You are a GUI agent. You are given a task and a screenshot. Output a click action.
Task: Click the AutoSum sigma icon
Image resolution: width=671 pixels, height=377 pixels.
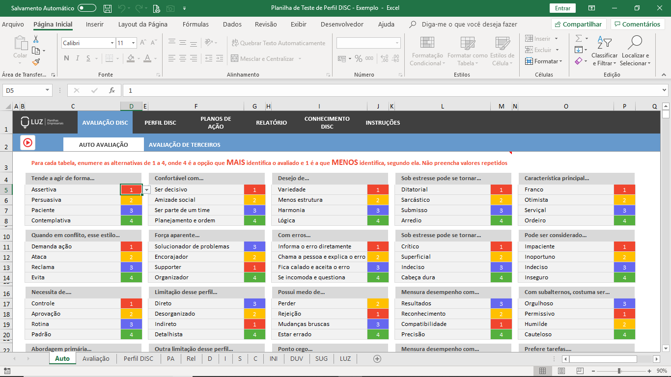point(579,38)
